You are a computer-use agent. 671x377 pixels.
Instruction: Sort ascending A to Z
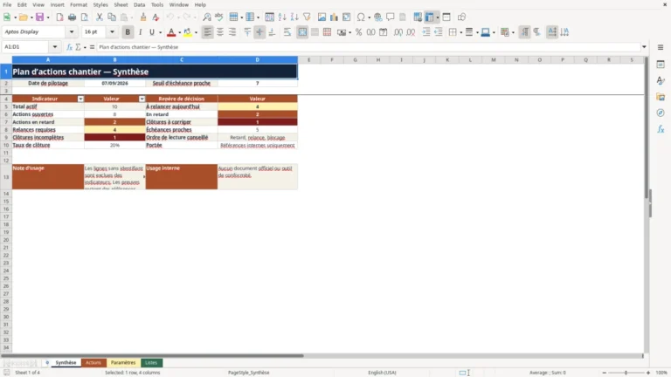click(282, 17)
